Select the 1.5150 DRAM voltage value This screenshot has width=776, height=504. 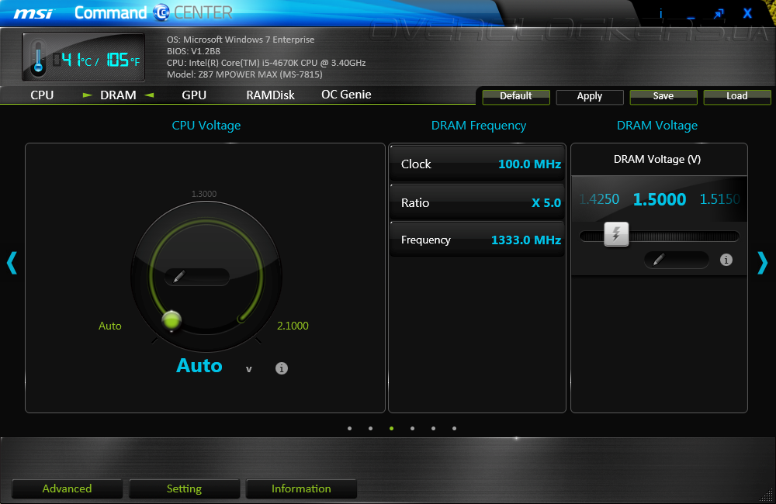click(x=720, y=199)
